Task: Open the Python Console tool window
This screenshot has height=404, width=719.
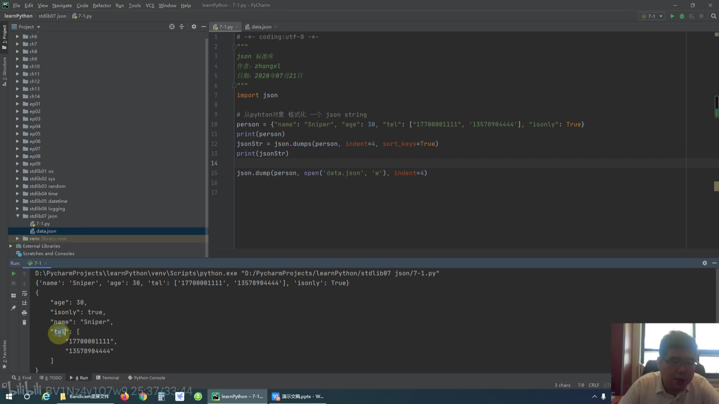Action: [146, 378]
